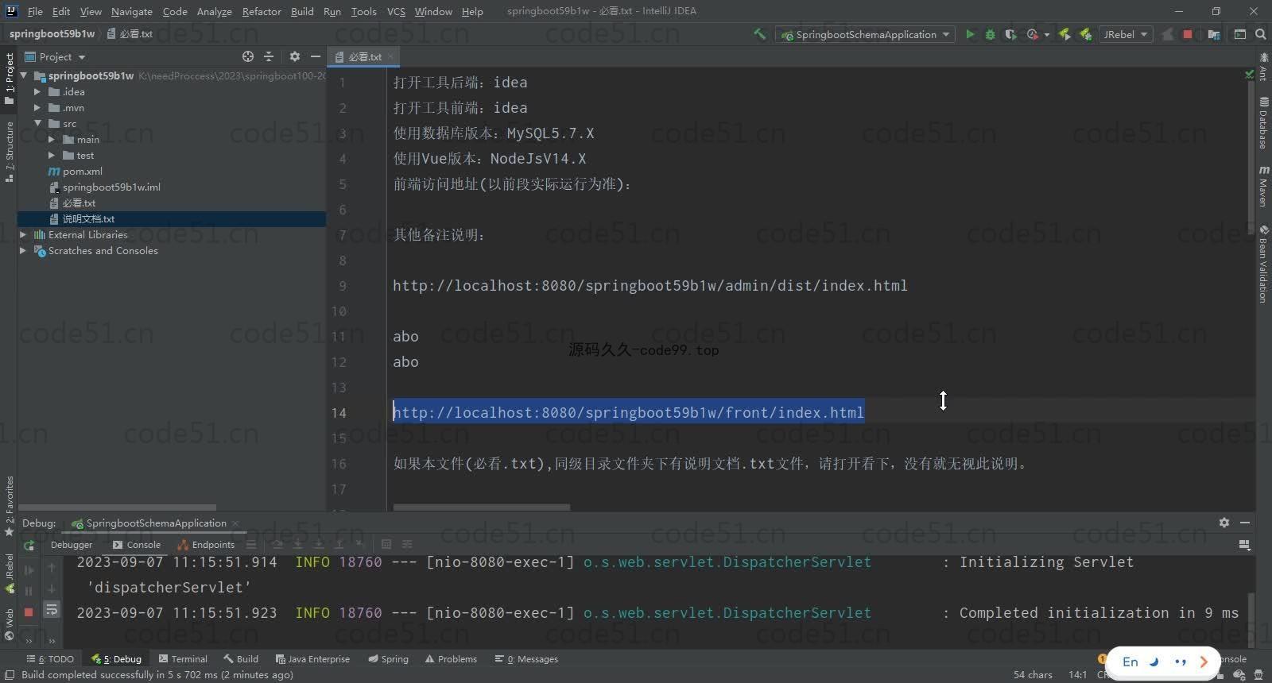Expand the .idea folder
Screen dimensions: 1272x683
click(37, 91)
